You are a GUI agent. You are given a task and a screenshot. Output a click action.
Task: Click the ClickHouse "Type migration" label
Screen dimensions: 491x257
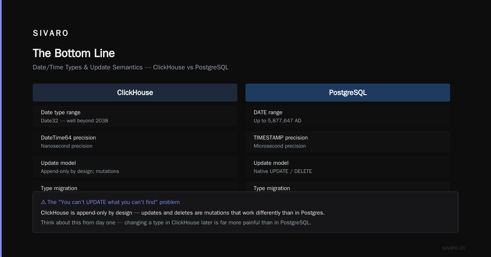(x=59, y=188)
